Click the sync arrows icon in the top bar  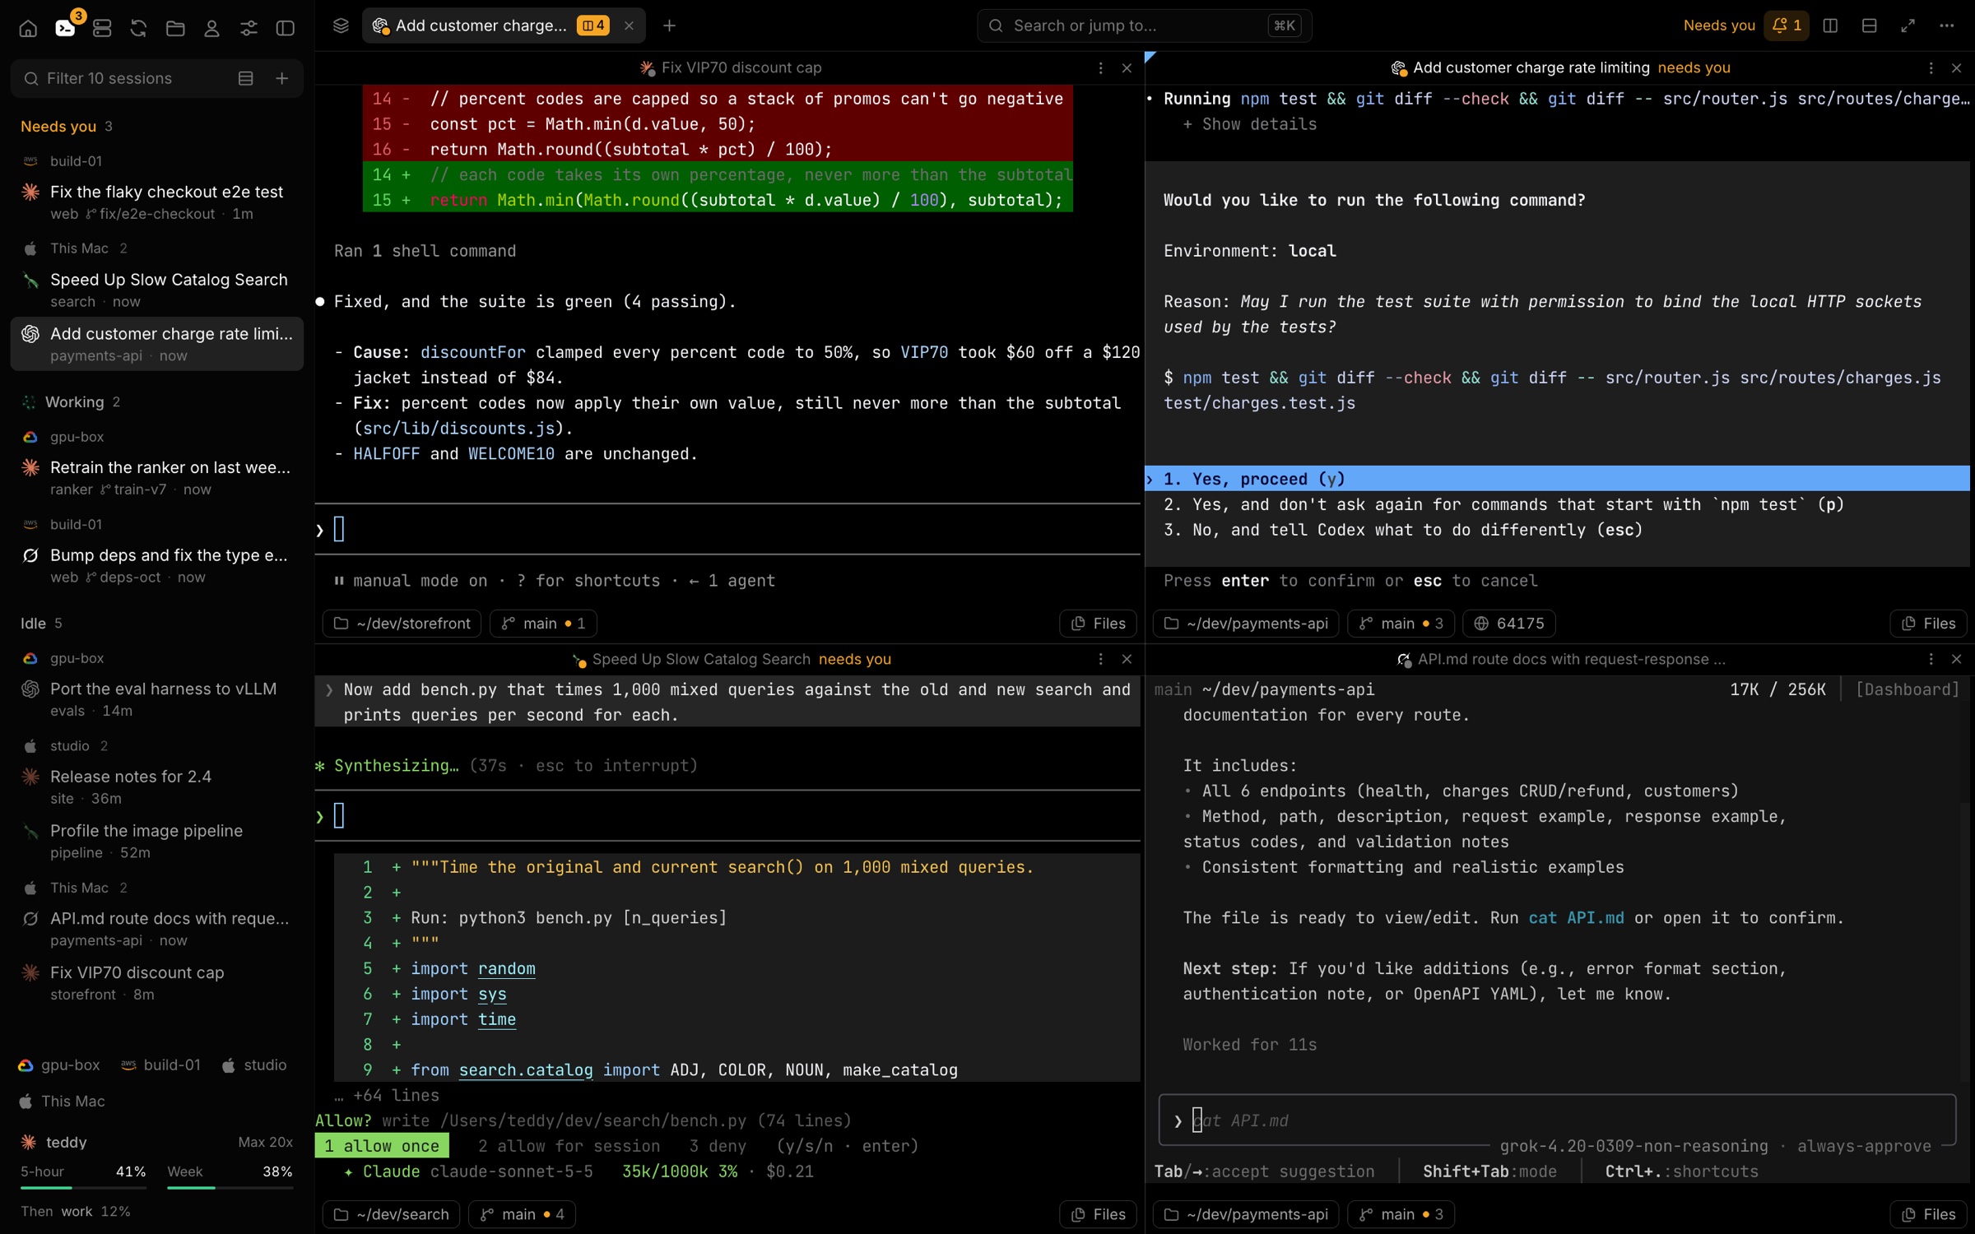138,28
